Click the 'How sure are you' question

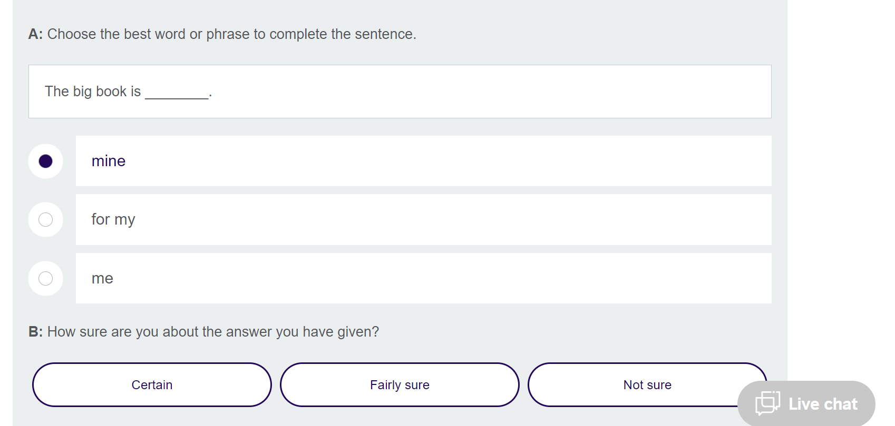click(x=213, y=332)
